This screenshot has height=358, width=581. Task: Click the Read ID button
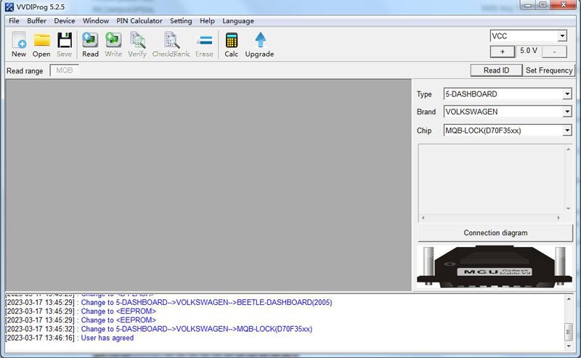[x=496, y=70]
